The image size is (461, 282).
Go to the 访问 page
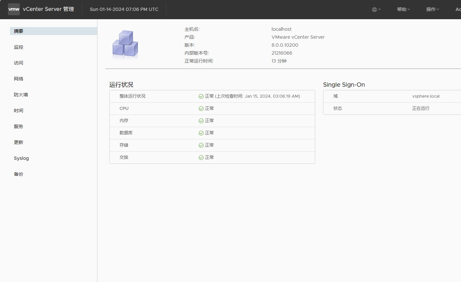(19, 63)
